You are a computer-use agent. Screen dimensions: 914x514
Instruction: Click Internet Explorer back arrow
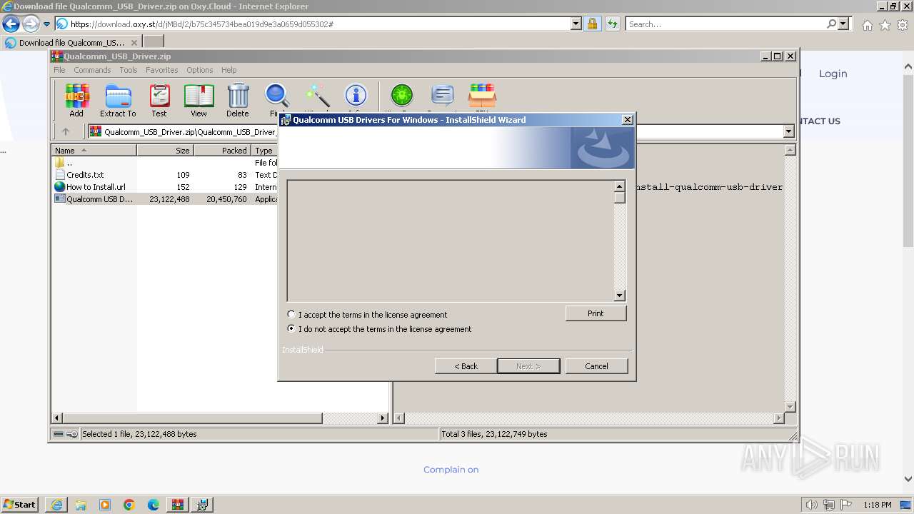(x=11, y=24)
